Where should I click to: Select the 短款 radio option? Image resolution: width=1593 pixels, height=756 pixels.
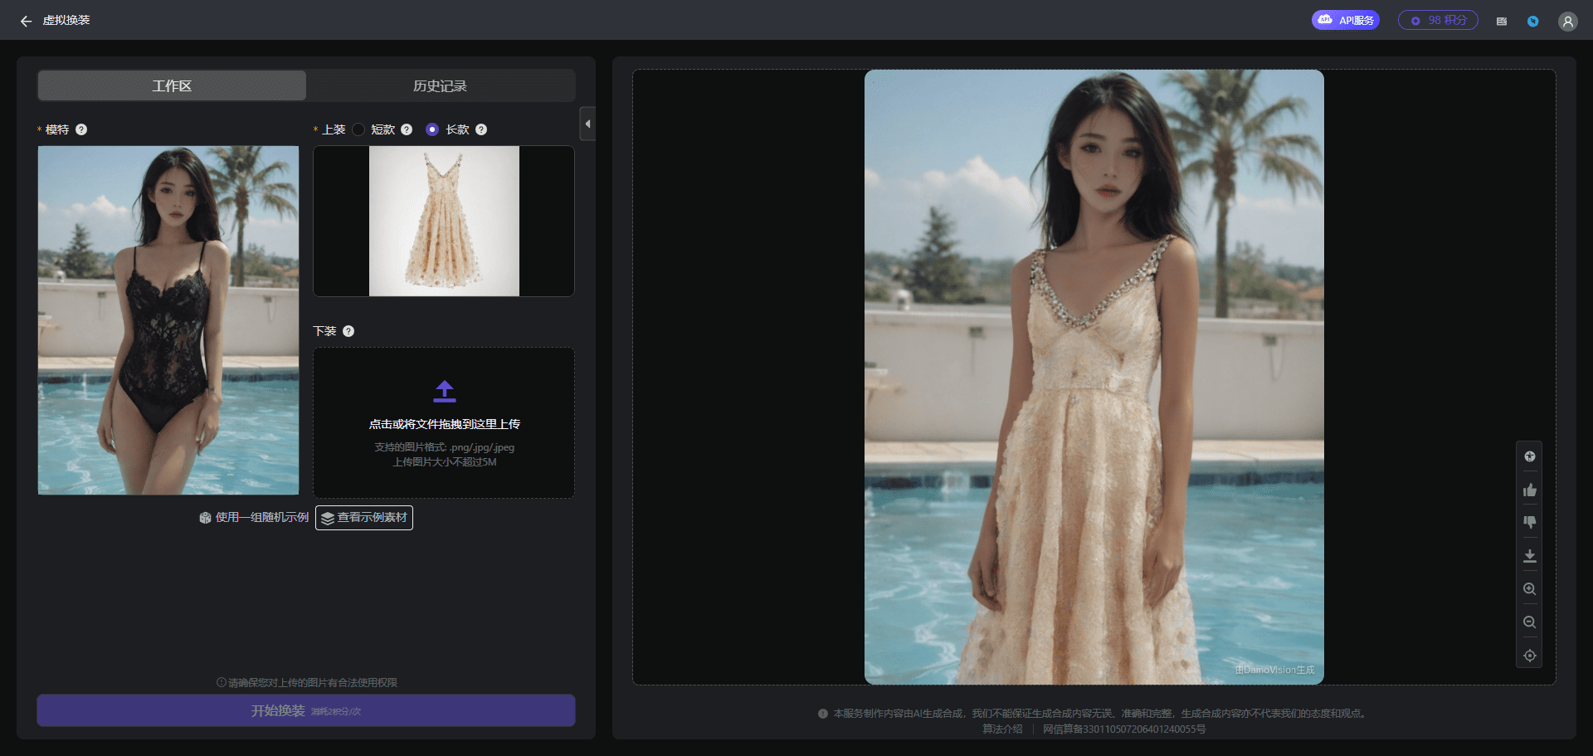pos(358,129)
